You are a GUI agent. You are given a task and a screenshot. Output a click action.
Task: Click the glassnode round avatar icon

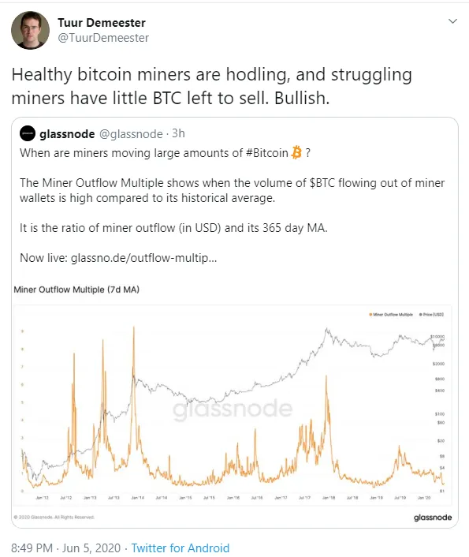coord(28,133)
